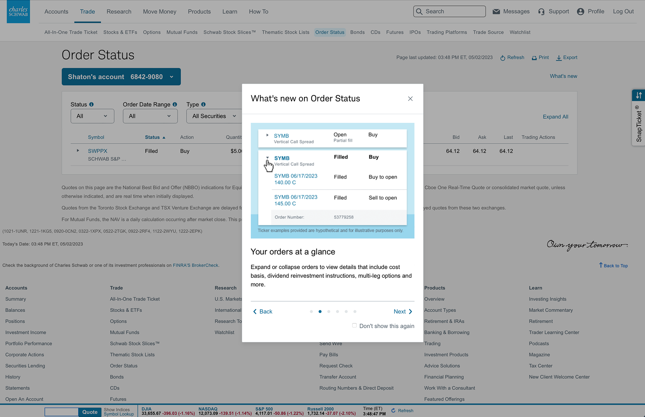Open the Research menu
Viewport: 645px width, 417px height.
click(x=119, y=11)
